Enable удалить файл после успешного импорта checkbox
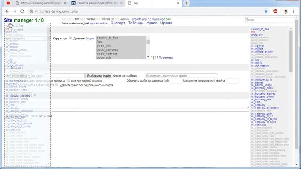 56,85
